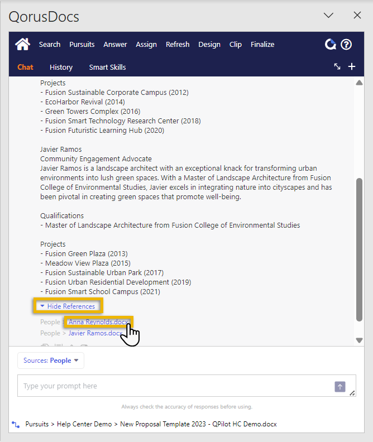The image size is (373, 442).
Task: Click the Pursuits menu item
Action: 82,44
